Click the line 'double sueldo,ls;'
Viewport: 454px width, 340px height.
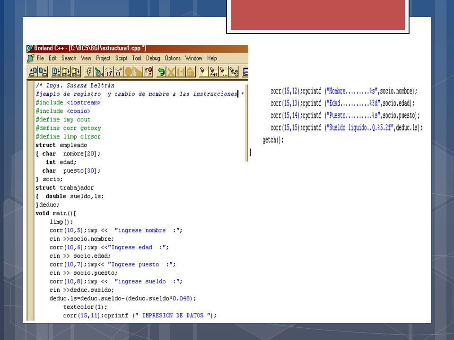pyautogui.click(x=70, y=196)
